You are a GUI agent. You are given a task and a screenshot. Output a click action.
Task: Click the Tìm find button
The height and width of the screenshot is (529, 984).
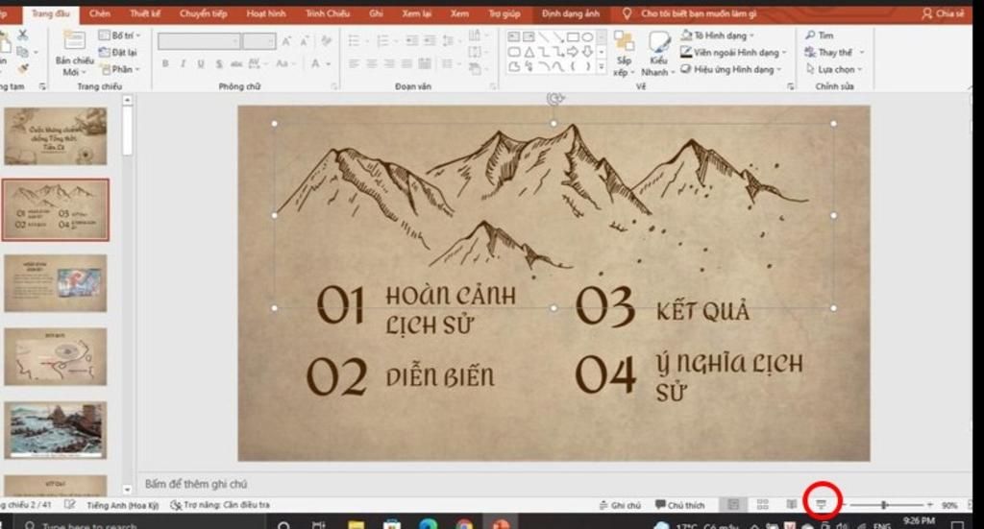pos(820,36)
